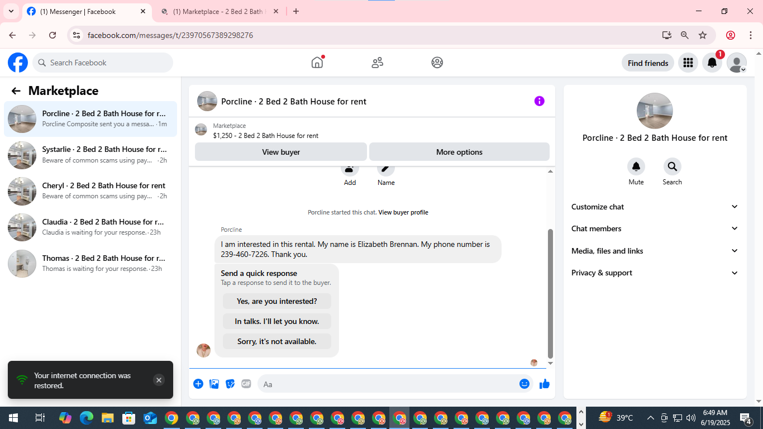Viewport: 763px width, 429px height.
Task: Open Microsoft Edge from the taskbar
Action: click(87, 418)
